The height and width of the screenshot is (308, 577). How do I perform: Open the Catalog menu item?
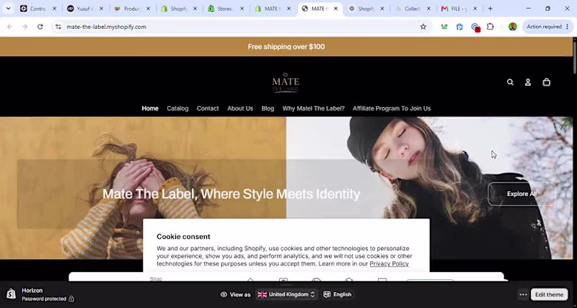point(177,108)
